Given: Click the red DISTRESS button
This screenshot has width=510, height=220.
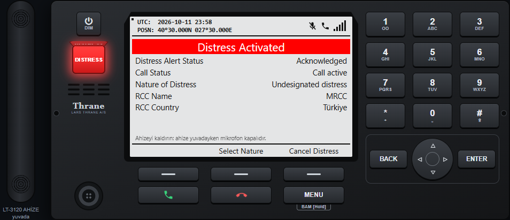Looking at the screenshot, I should (x=88, y=59).
